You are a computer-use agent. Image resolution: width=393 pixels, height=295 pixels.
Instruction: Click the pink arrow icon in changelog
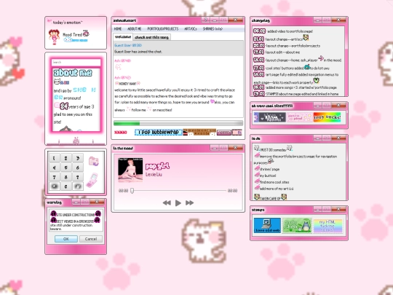321,59
